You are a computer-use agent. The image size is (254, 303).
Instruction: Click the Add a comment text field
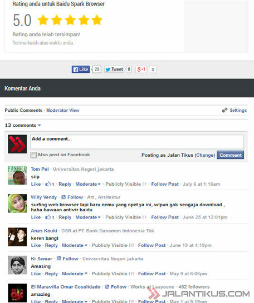point(137,142)
